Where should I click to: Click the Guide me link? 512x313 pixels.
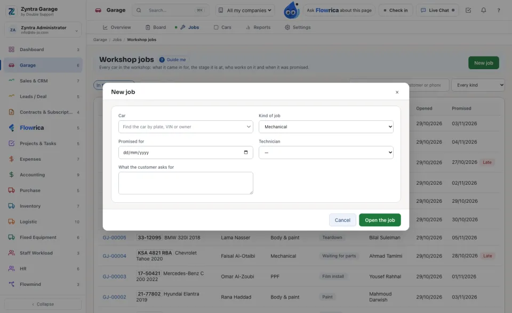pos(172,60)
